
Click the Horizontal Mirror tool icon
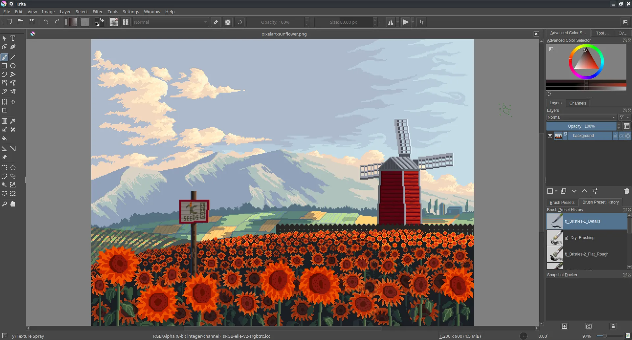coord(390,22)
